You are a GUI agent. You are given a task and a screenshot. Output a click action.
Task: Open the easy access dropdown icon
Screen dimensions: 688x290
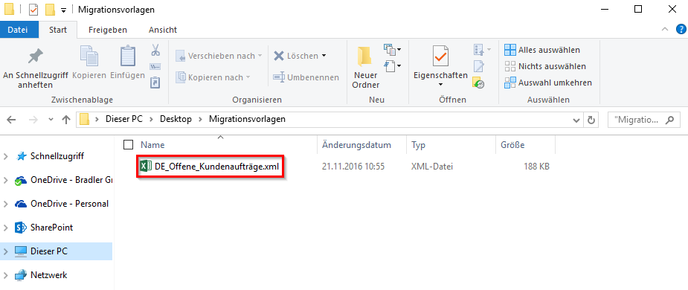pyautogui.click(x=392, y=66)
